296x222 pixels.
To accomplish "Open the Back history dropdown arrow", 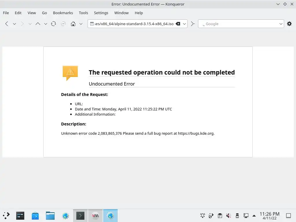I will [x=14, y=24].
